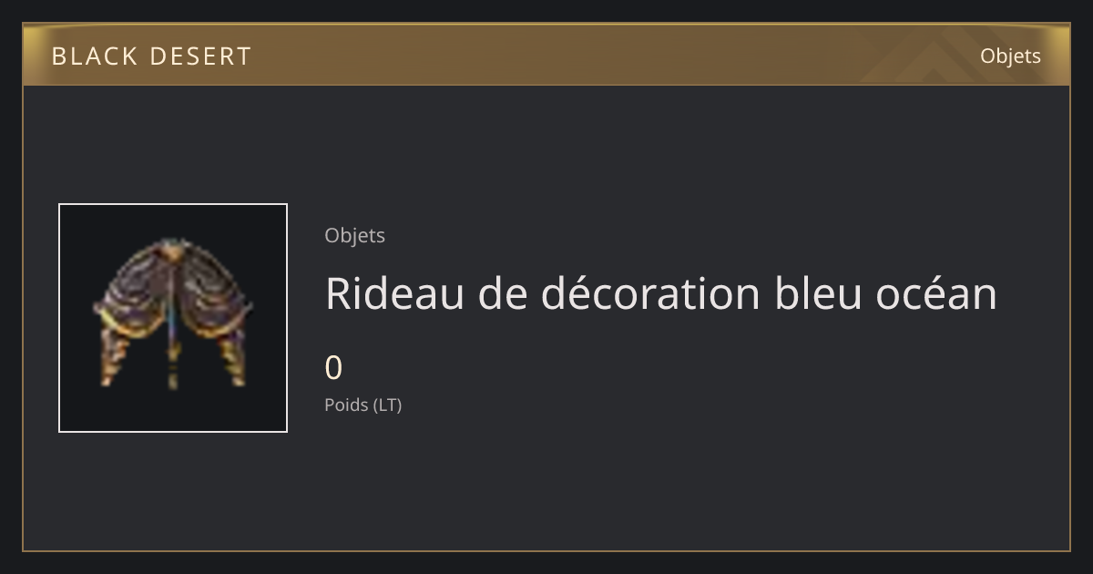Click the weight value 0
Screen dimensions: 1093x574
(x=333, y=368)
